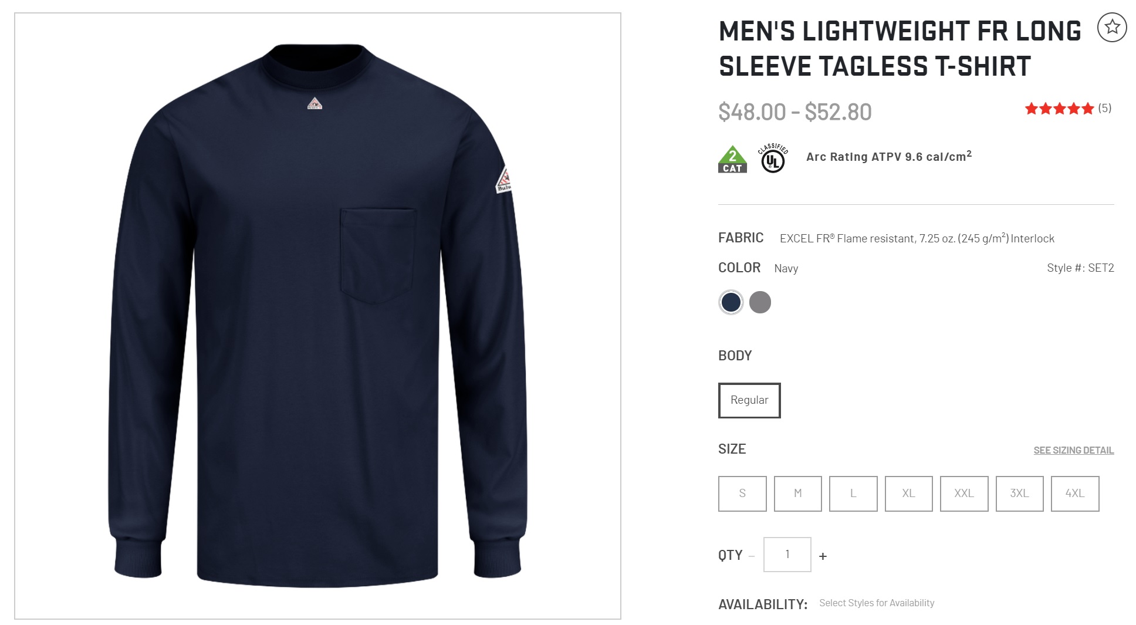Click into the quantity input field

pos(787,554)
